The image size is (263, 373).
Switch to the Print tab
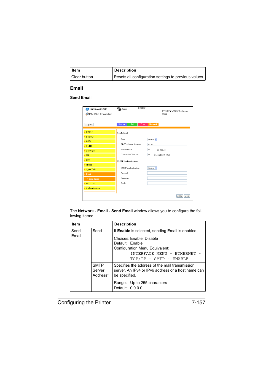point(143,124)
